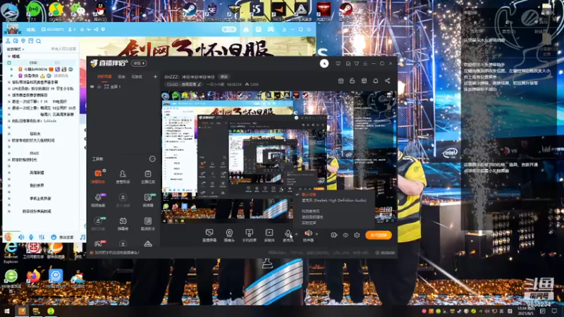Open the box icon immediately left of the bell

pos(364,81)
